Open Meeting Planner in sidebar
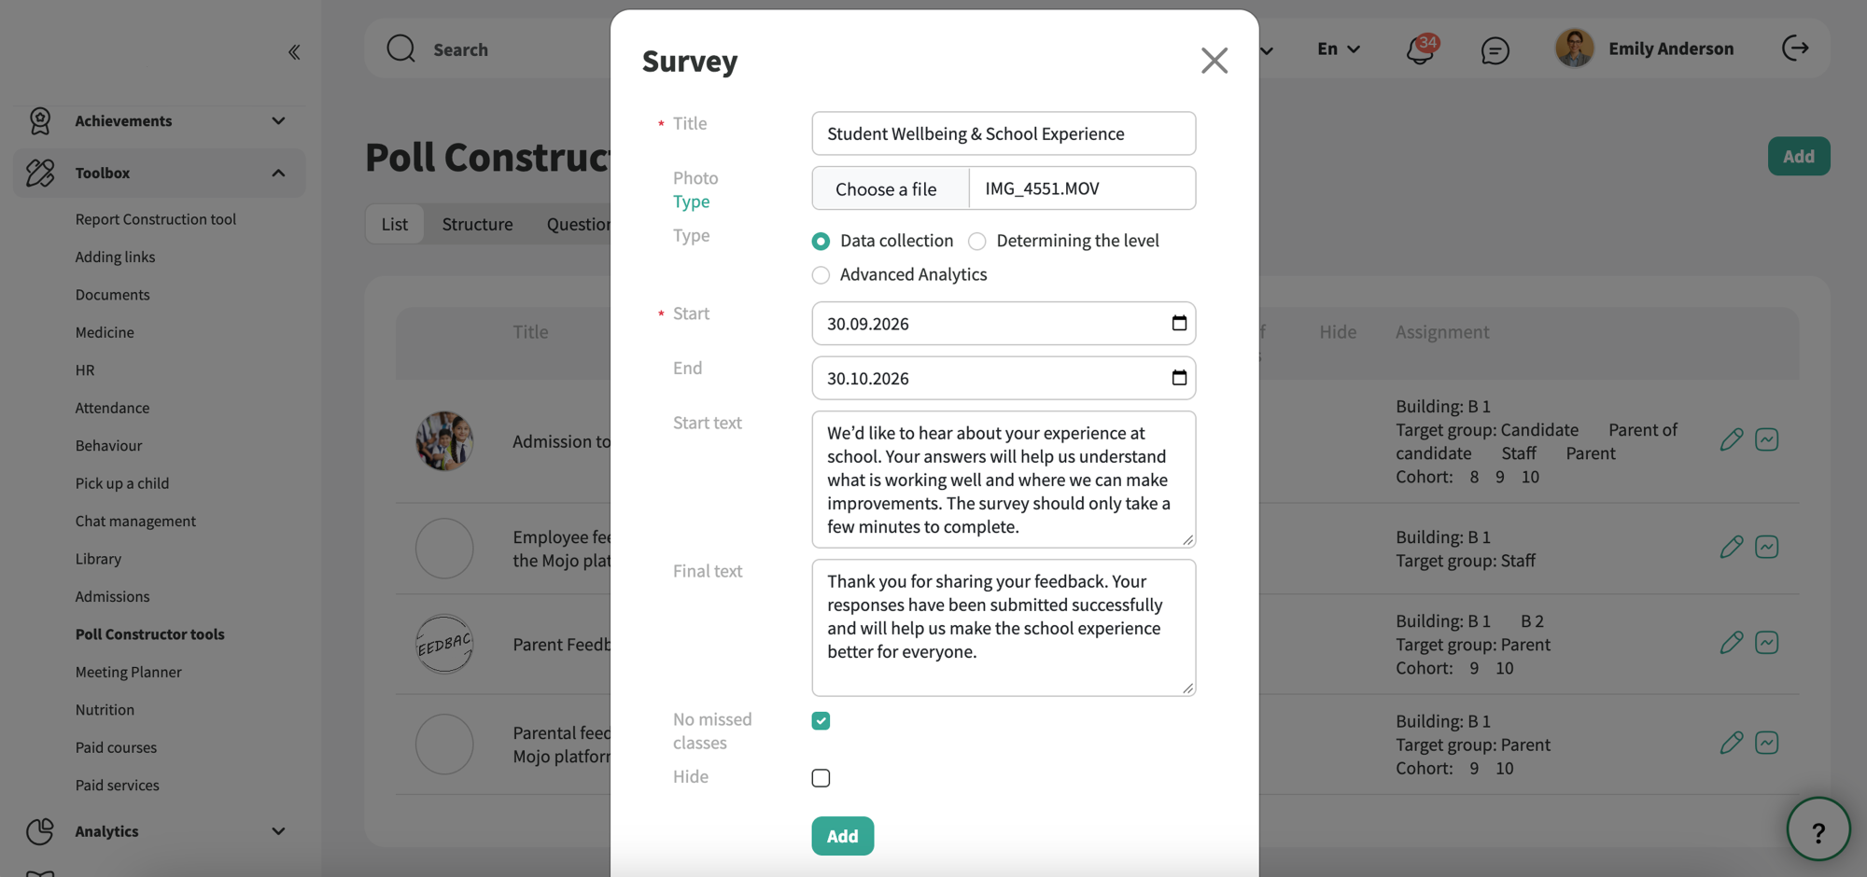1867x877 pixels. pos(129,672)
